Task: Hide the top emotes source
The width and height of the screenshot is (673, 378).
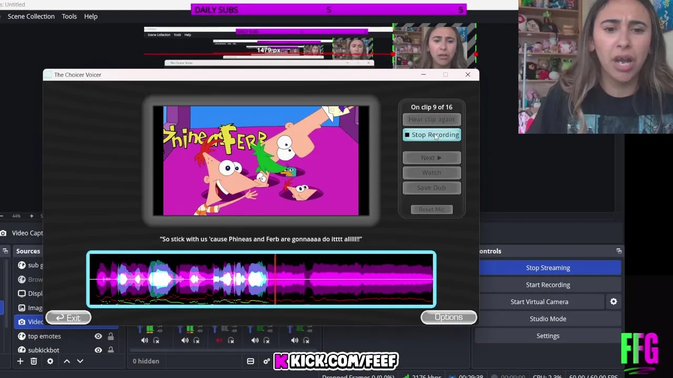Action: (x=98, y=336)
